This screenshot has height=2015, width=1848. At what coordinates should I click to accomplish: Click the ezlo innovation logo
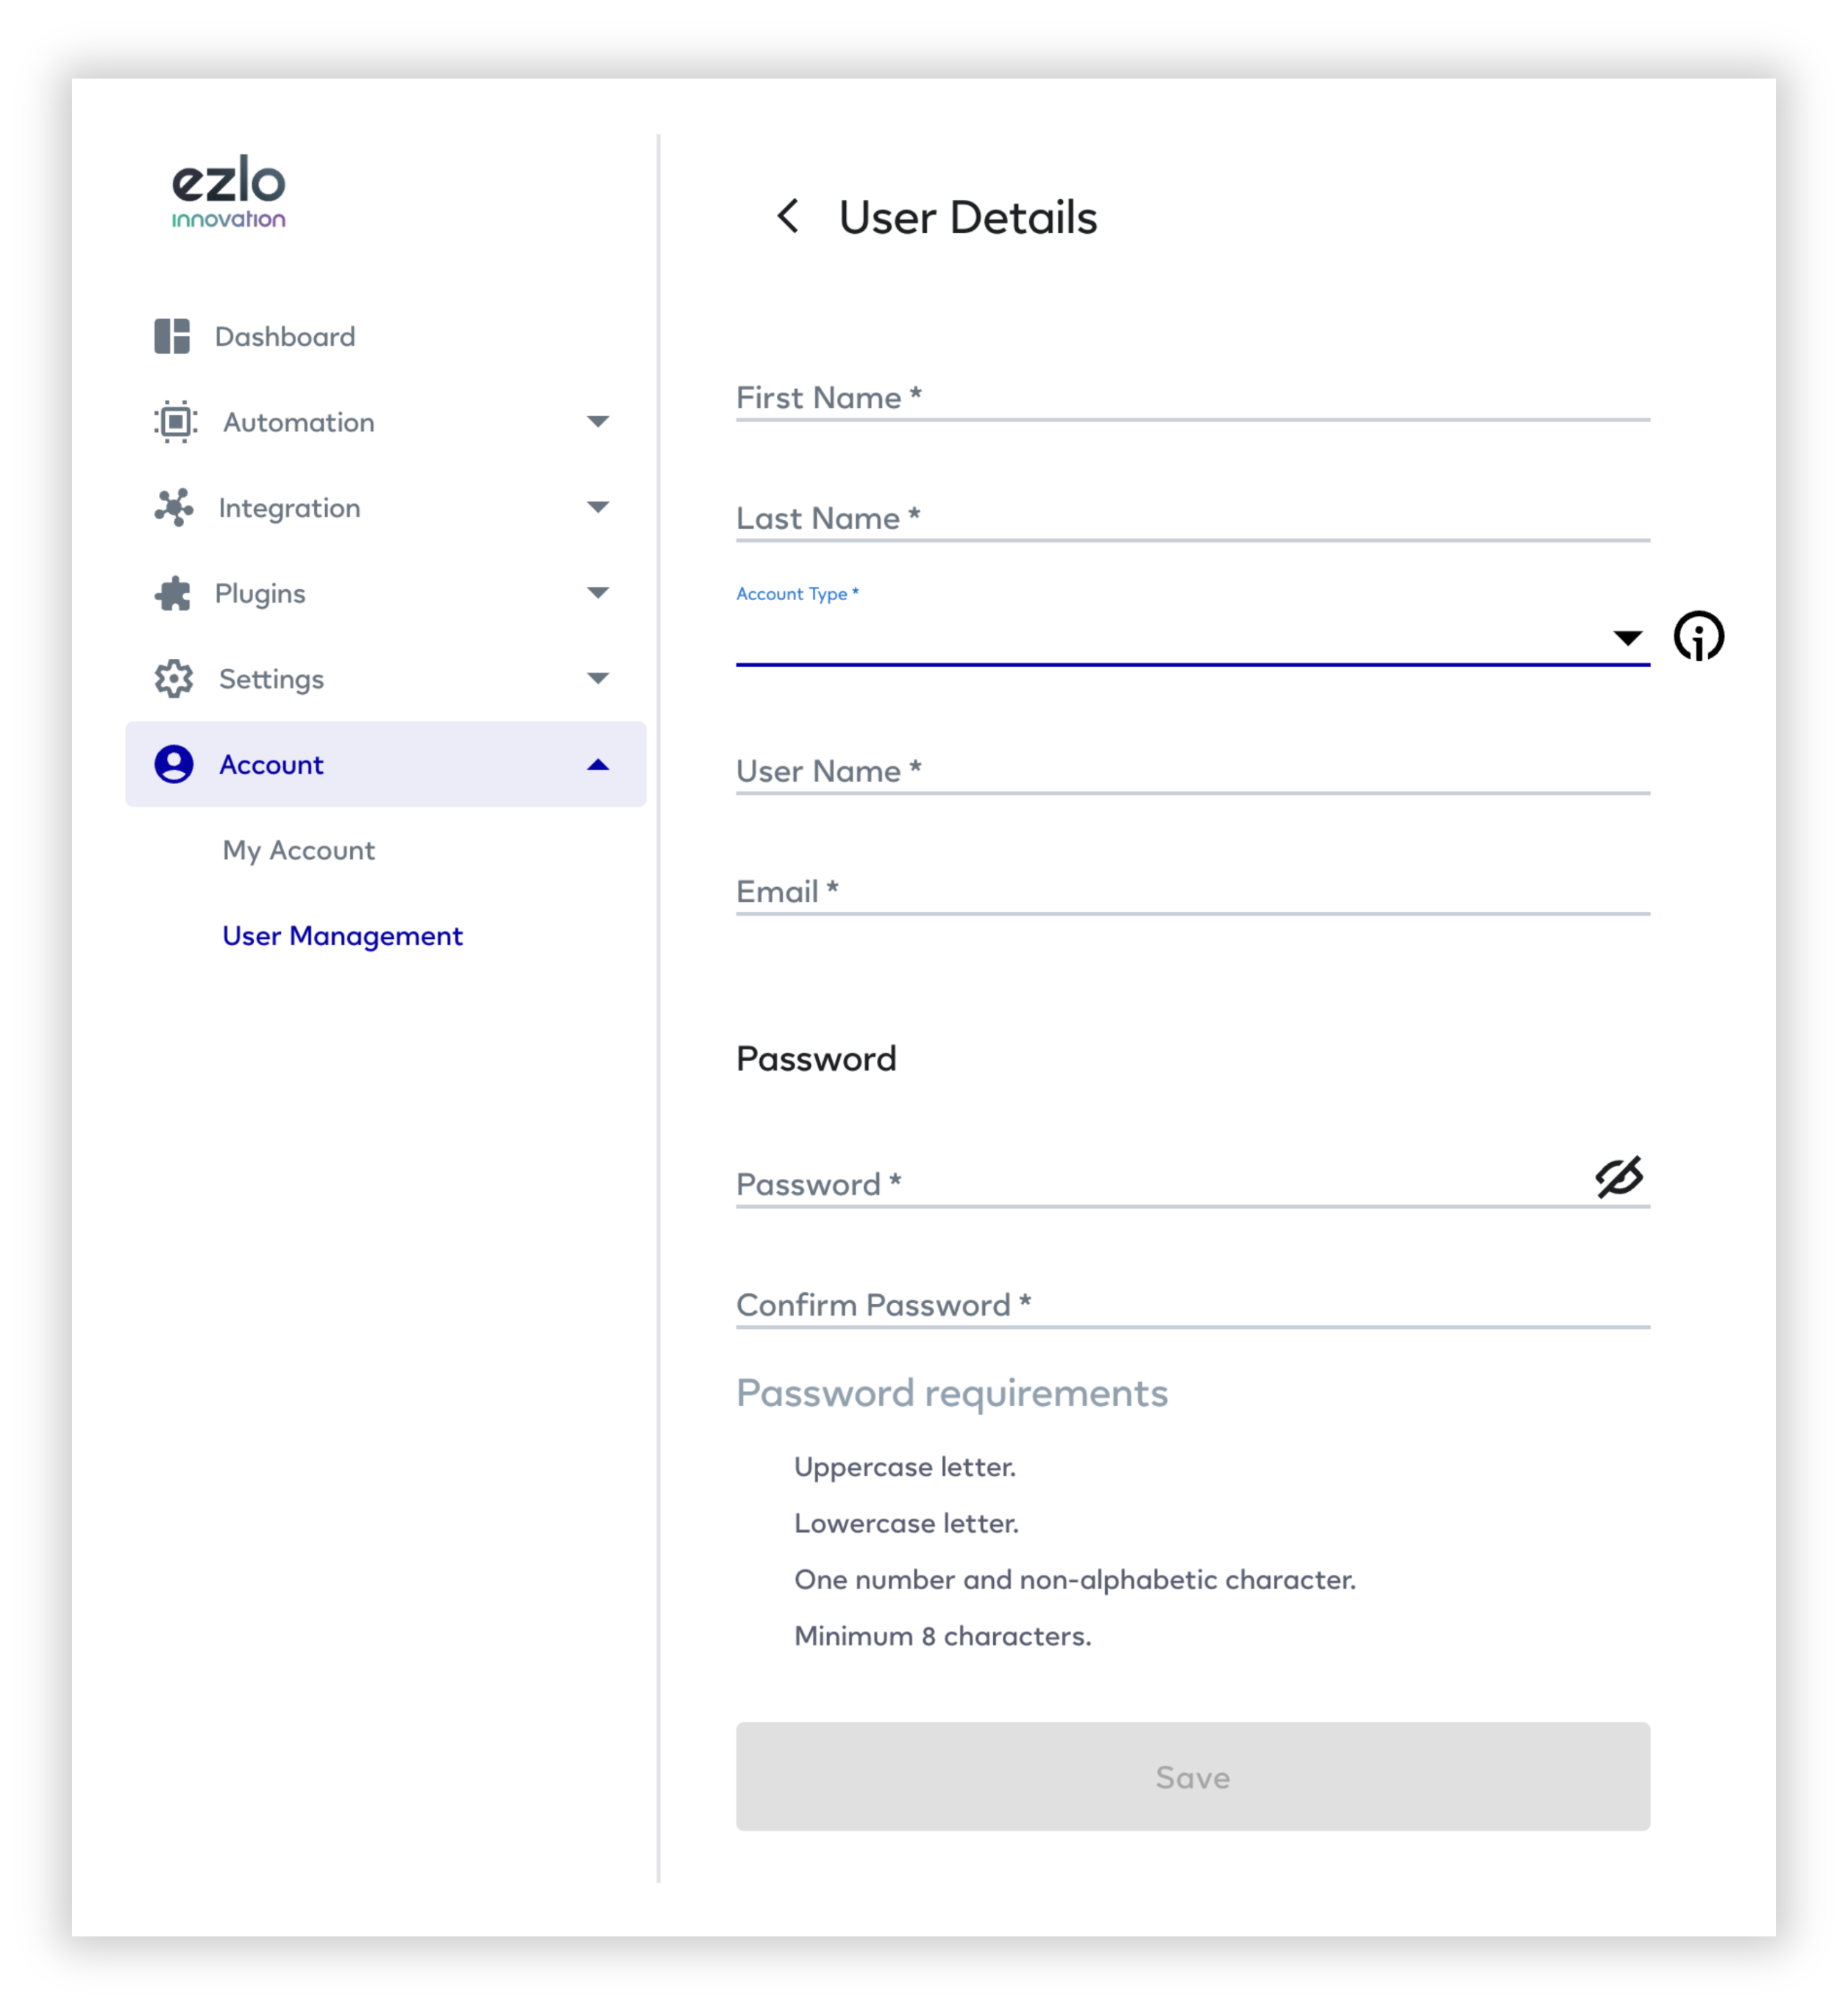[x=229, y=192]
